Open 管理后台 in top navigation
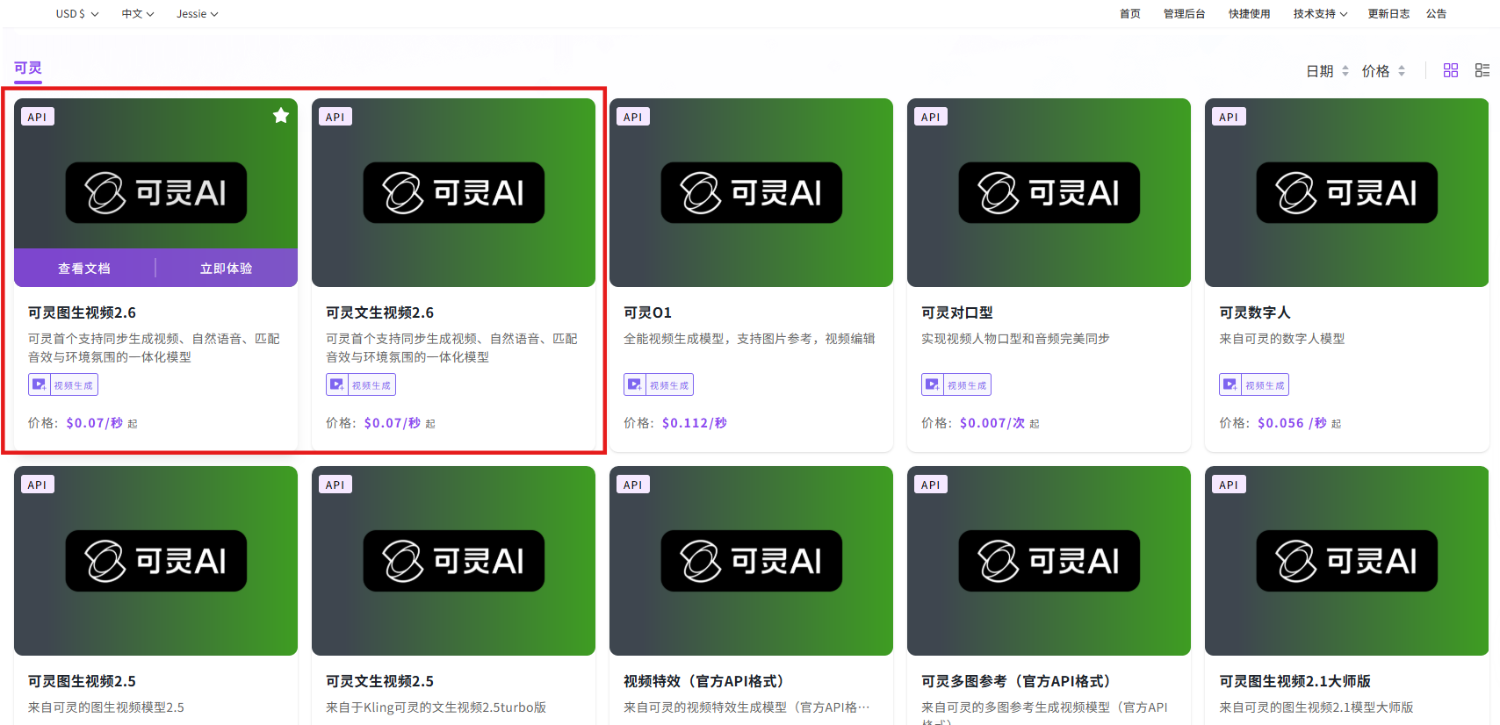This screenshot has height=725, width=1500. (x=1185, y=14)
